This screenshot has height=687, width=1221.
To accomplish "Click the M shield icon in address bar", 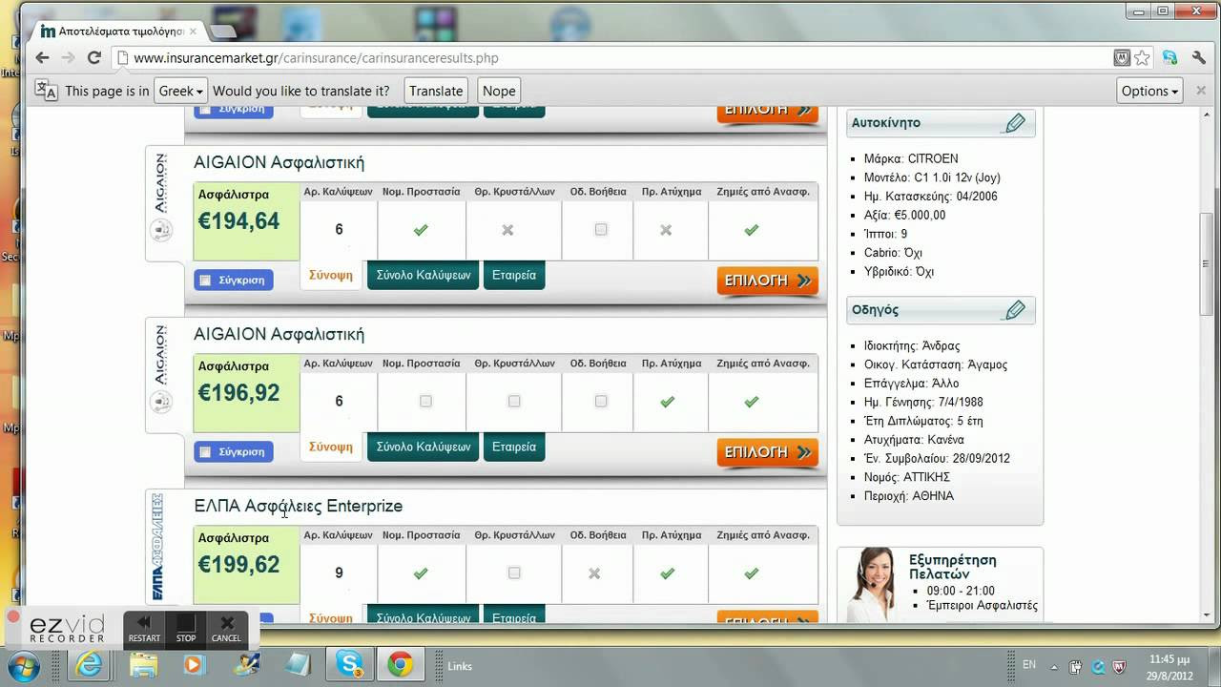I will coord(1123,57).
